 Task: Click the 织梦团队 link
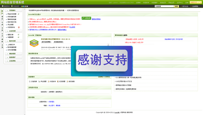[x=52, y=102]
